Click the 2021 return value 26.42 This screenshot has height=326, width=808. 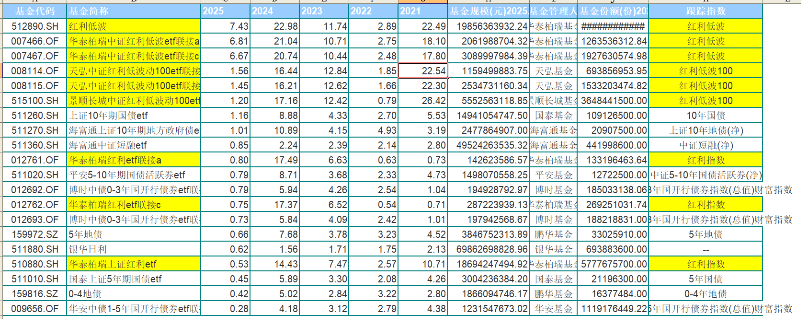coord(423,101)
